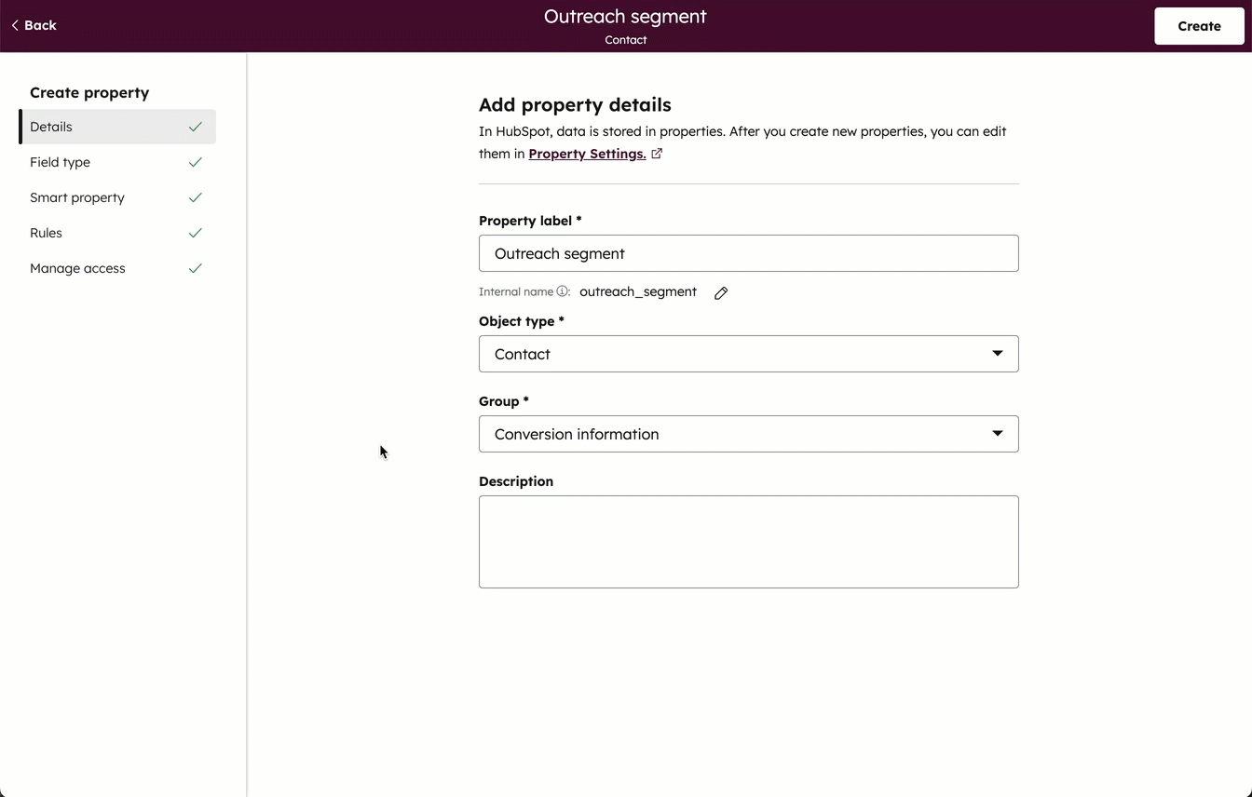
Task: Click the green checkmark beside Details
Action: click(196, 126)
